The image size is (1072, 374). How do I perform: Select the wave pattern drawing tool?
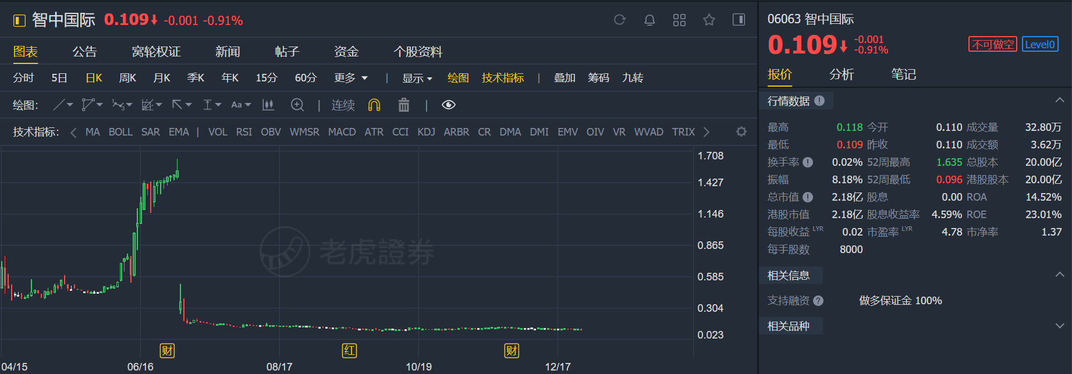[118, 105]
